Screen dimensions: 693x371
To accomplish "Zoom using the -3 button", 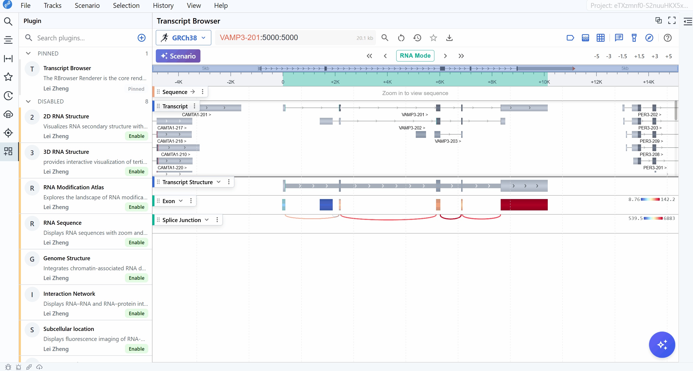I will click(609, 56).
